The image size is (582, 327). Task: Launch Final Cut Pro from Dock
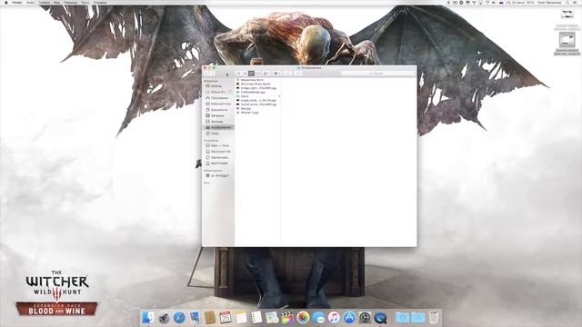click(x=287, y=318)
